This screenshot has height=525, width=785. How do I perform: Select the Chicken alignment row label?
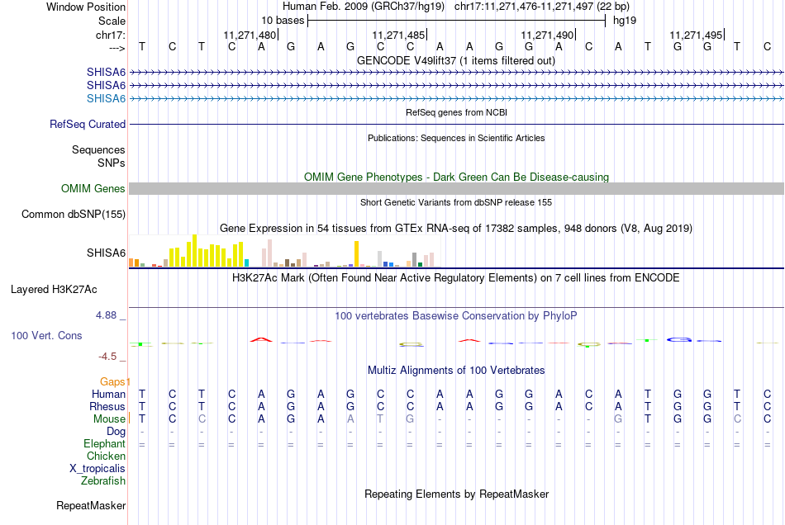click(x=106, y=456)
